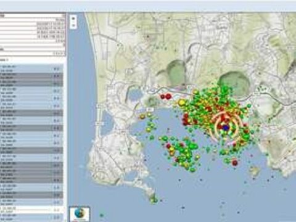Zoom out on the earthquake map
Screen dimensions: 296x222
73,25
